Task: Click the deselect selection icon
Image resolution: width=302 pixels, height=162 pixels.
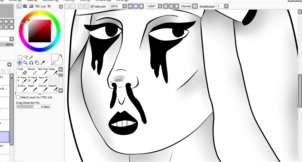Action: point(80,6)
